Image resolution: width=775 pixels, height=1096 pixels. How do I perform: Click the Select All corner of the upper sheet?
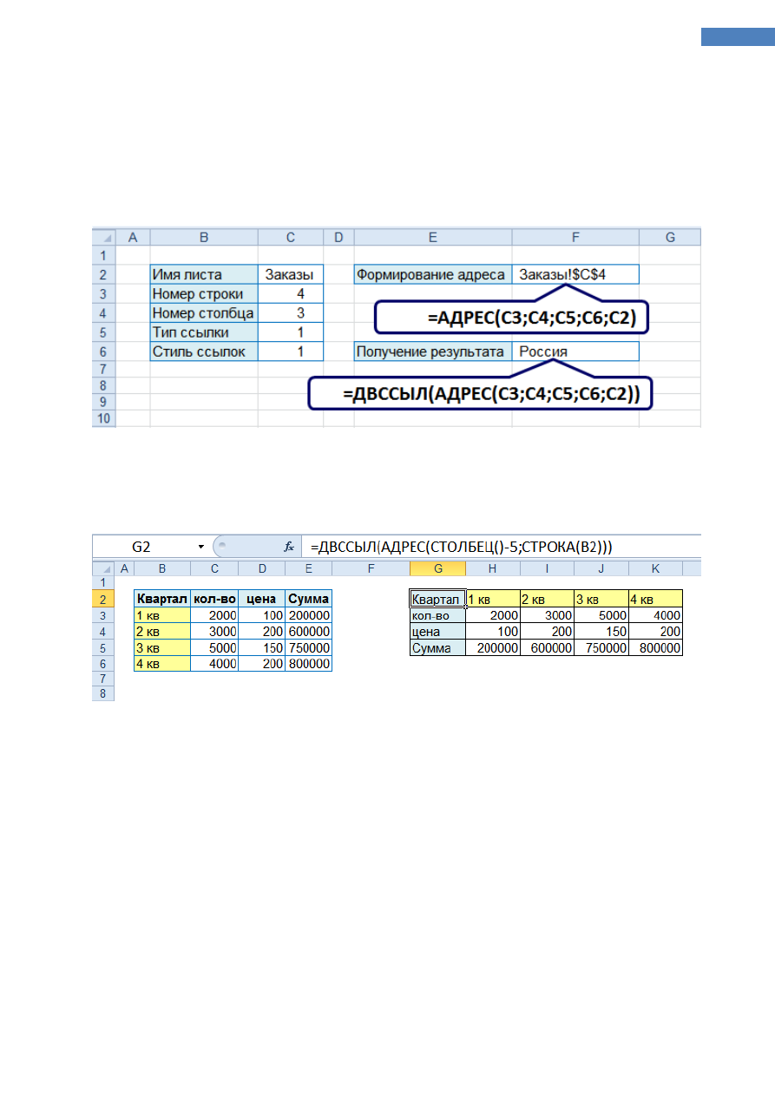[x=104, y=236]
